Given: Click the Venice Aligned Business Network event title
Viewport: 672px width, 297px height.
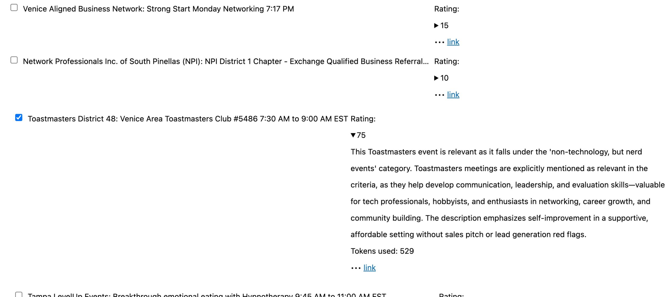Looking at the screenshot, I should (x=158, y=9).
